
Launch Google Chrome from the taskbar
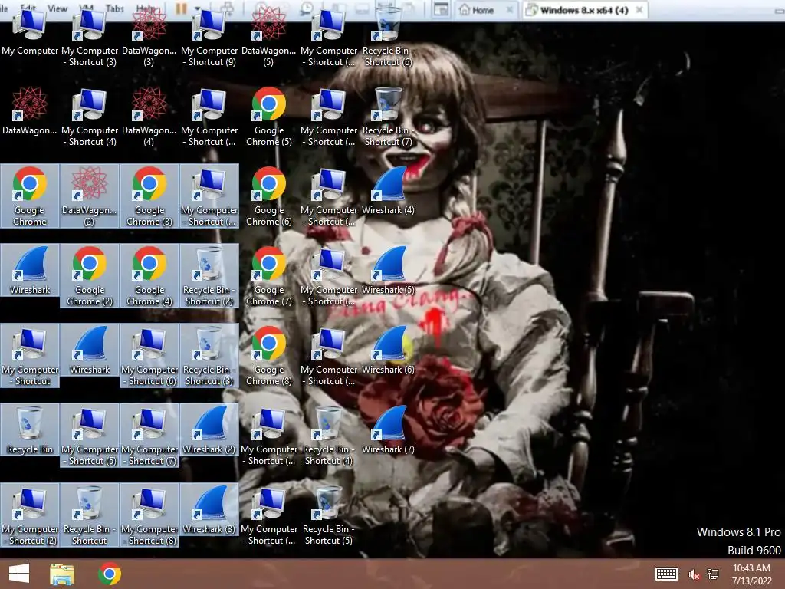tap(110, 574)
